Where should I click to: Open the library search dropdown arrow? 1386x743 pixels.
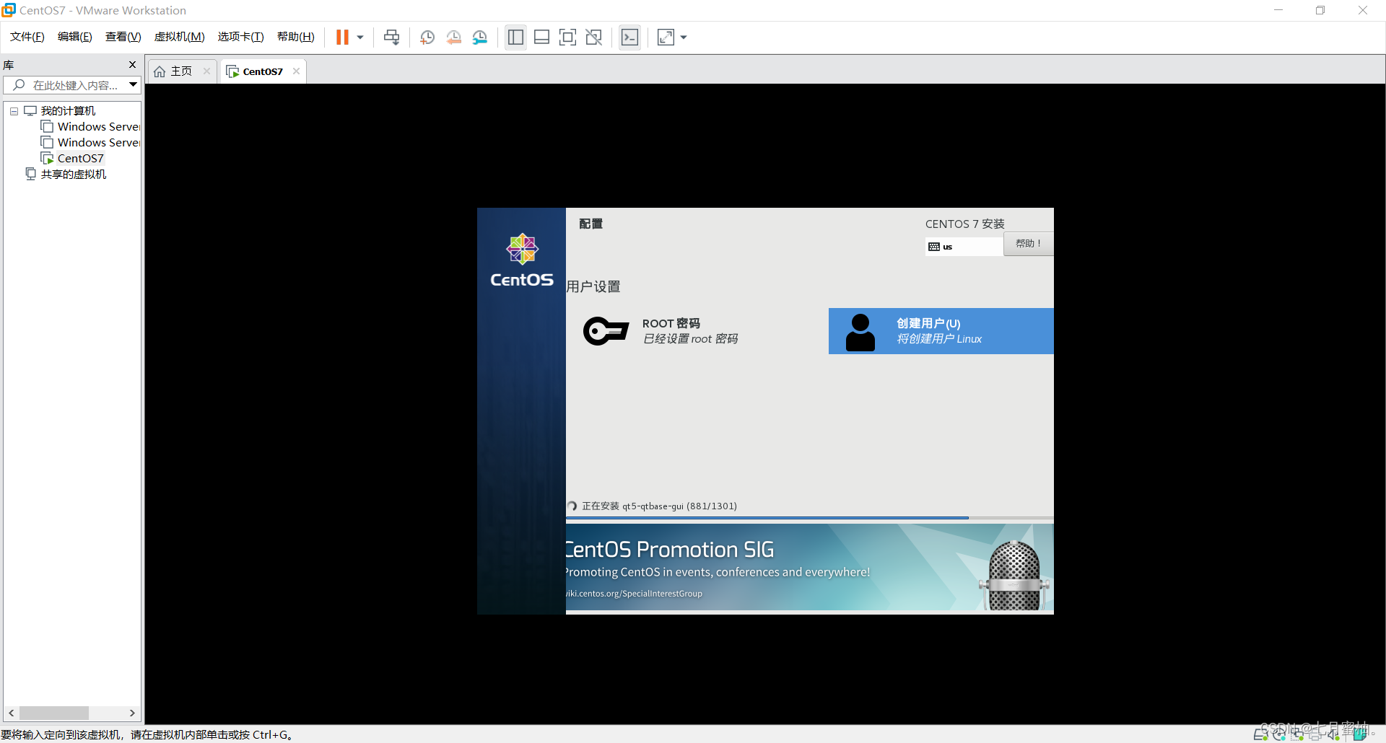click(x=134, y=85)
